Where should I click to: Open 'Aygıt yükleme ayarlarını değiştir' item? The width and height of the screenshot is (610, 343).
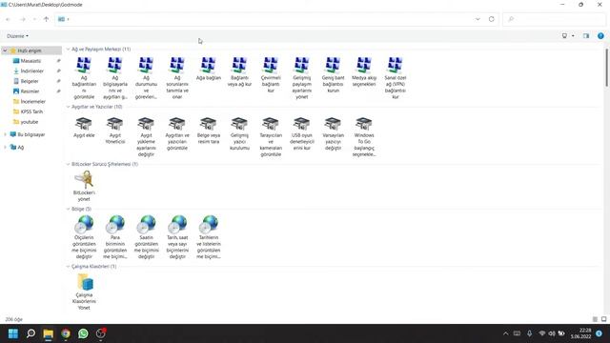point(146,136)
